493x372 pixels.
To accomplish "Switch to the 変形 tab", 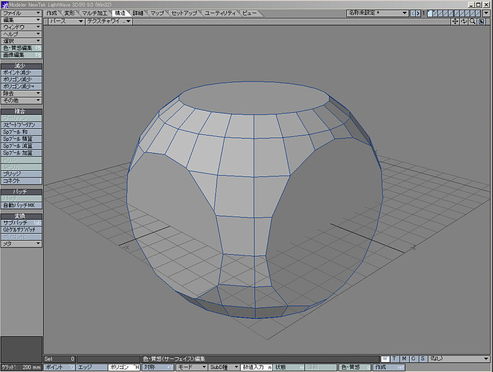I will (x=70, y=13).
